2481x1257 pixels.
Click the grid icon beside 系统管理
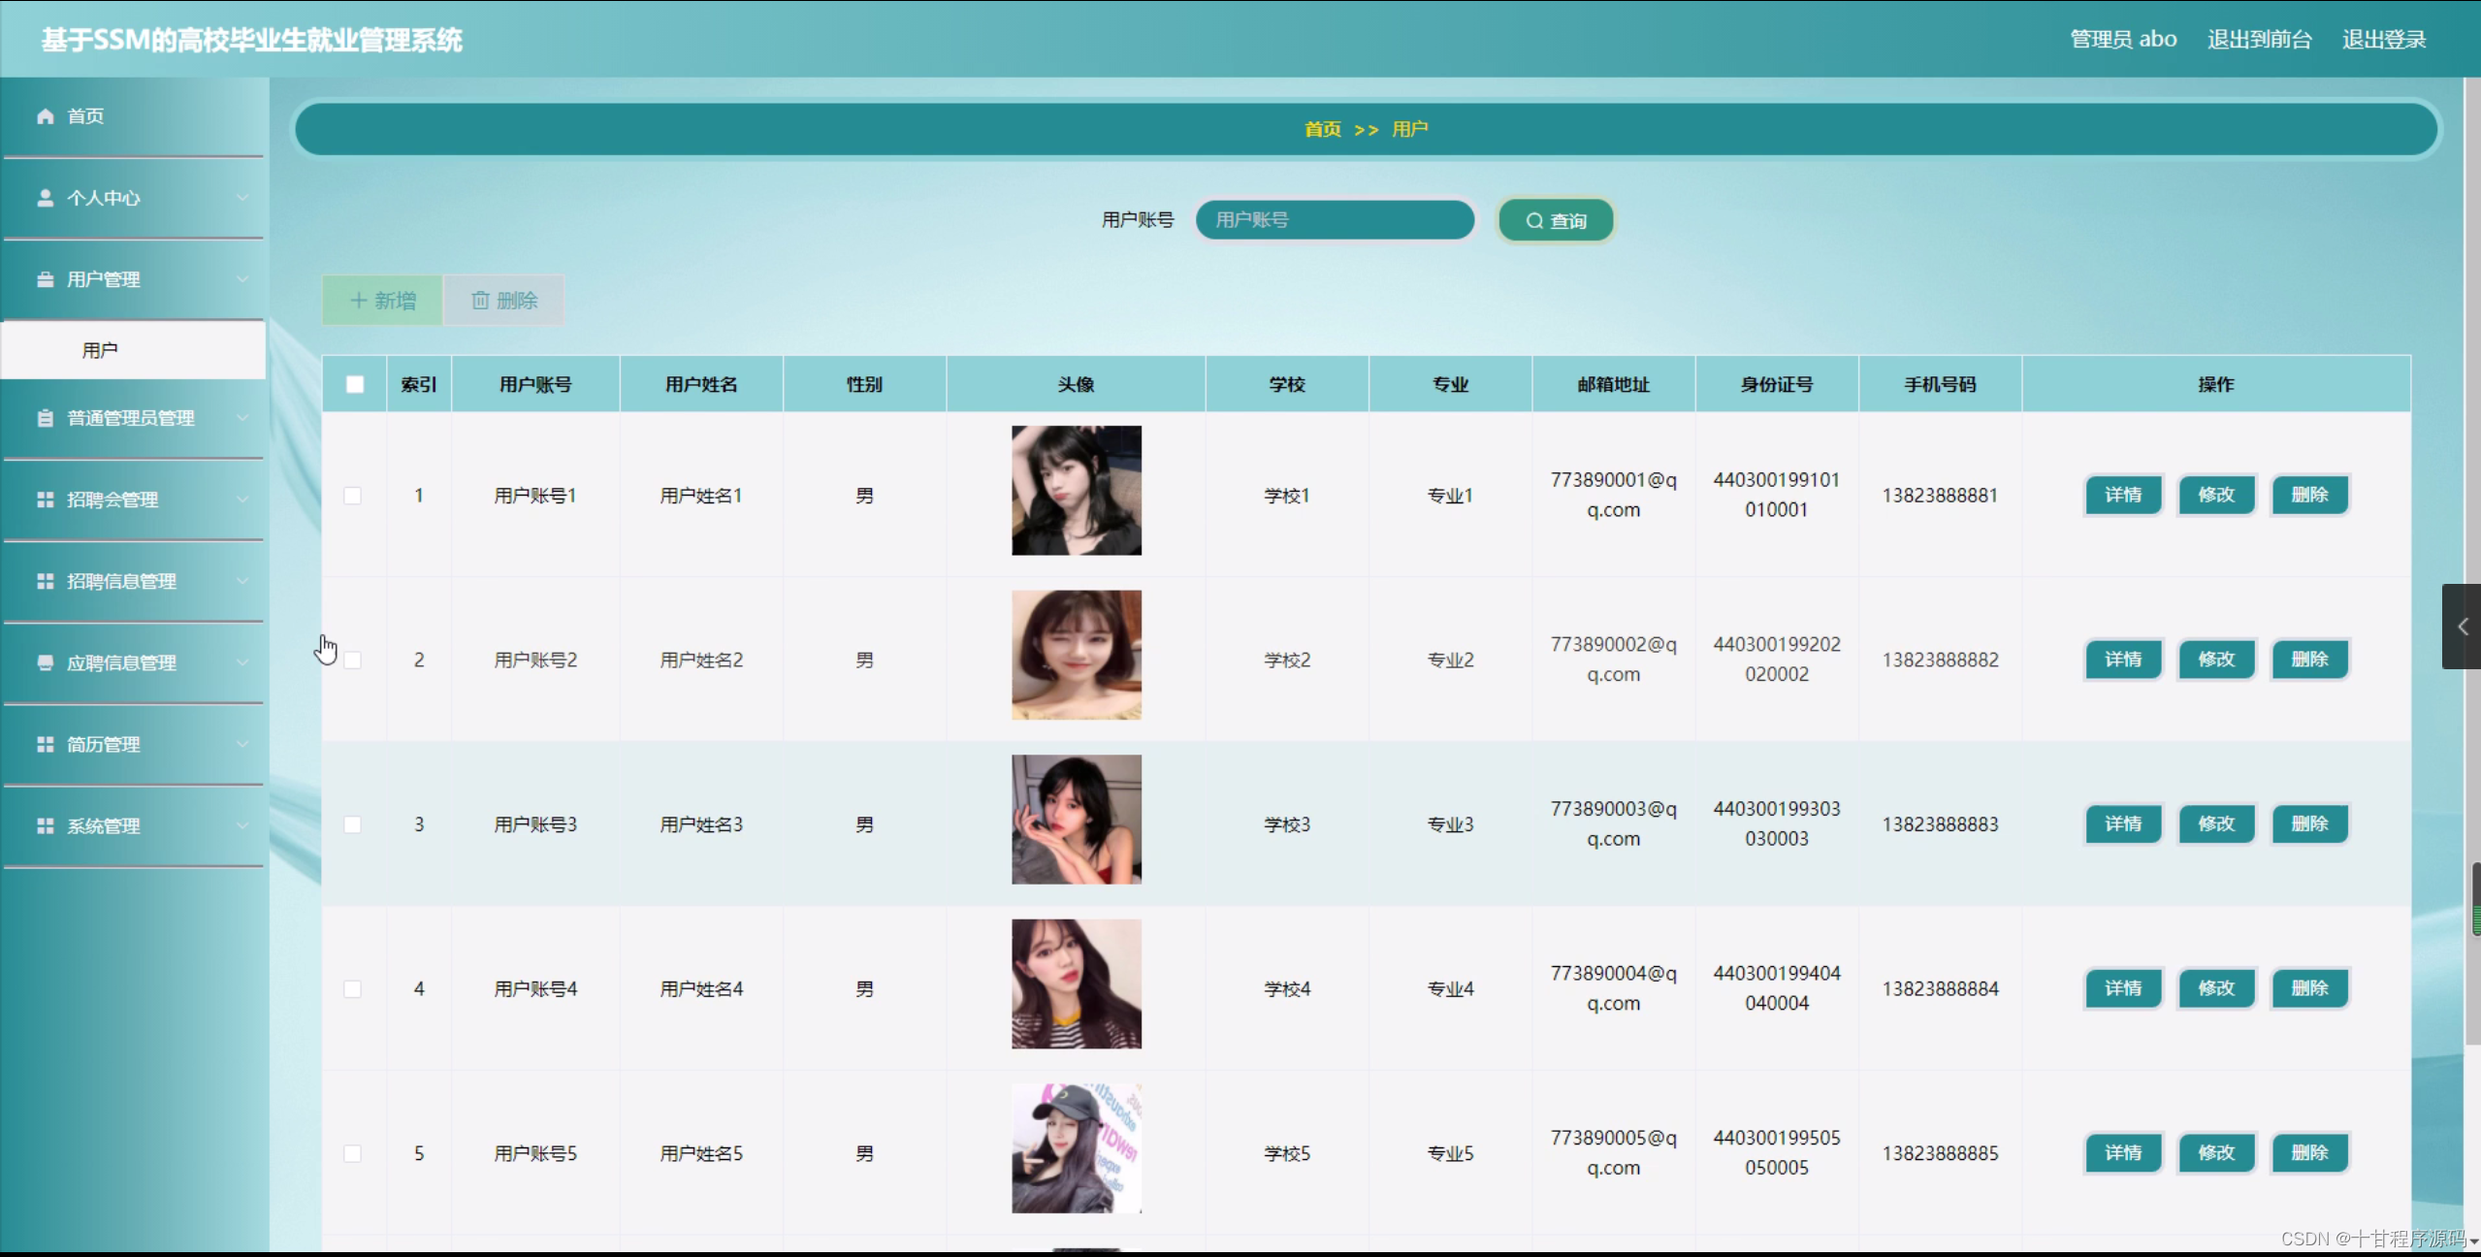coord(45,825)
